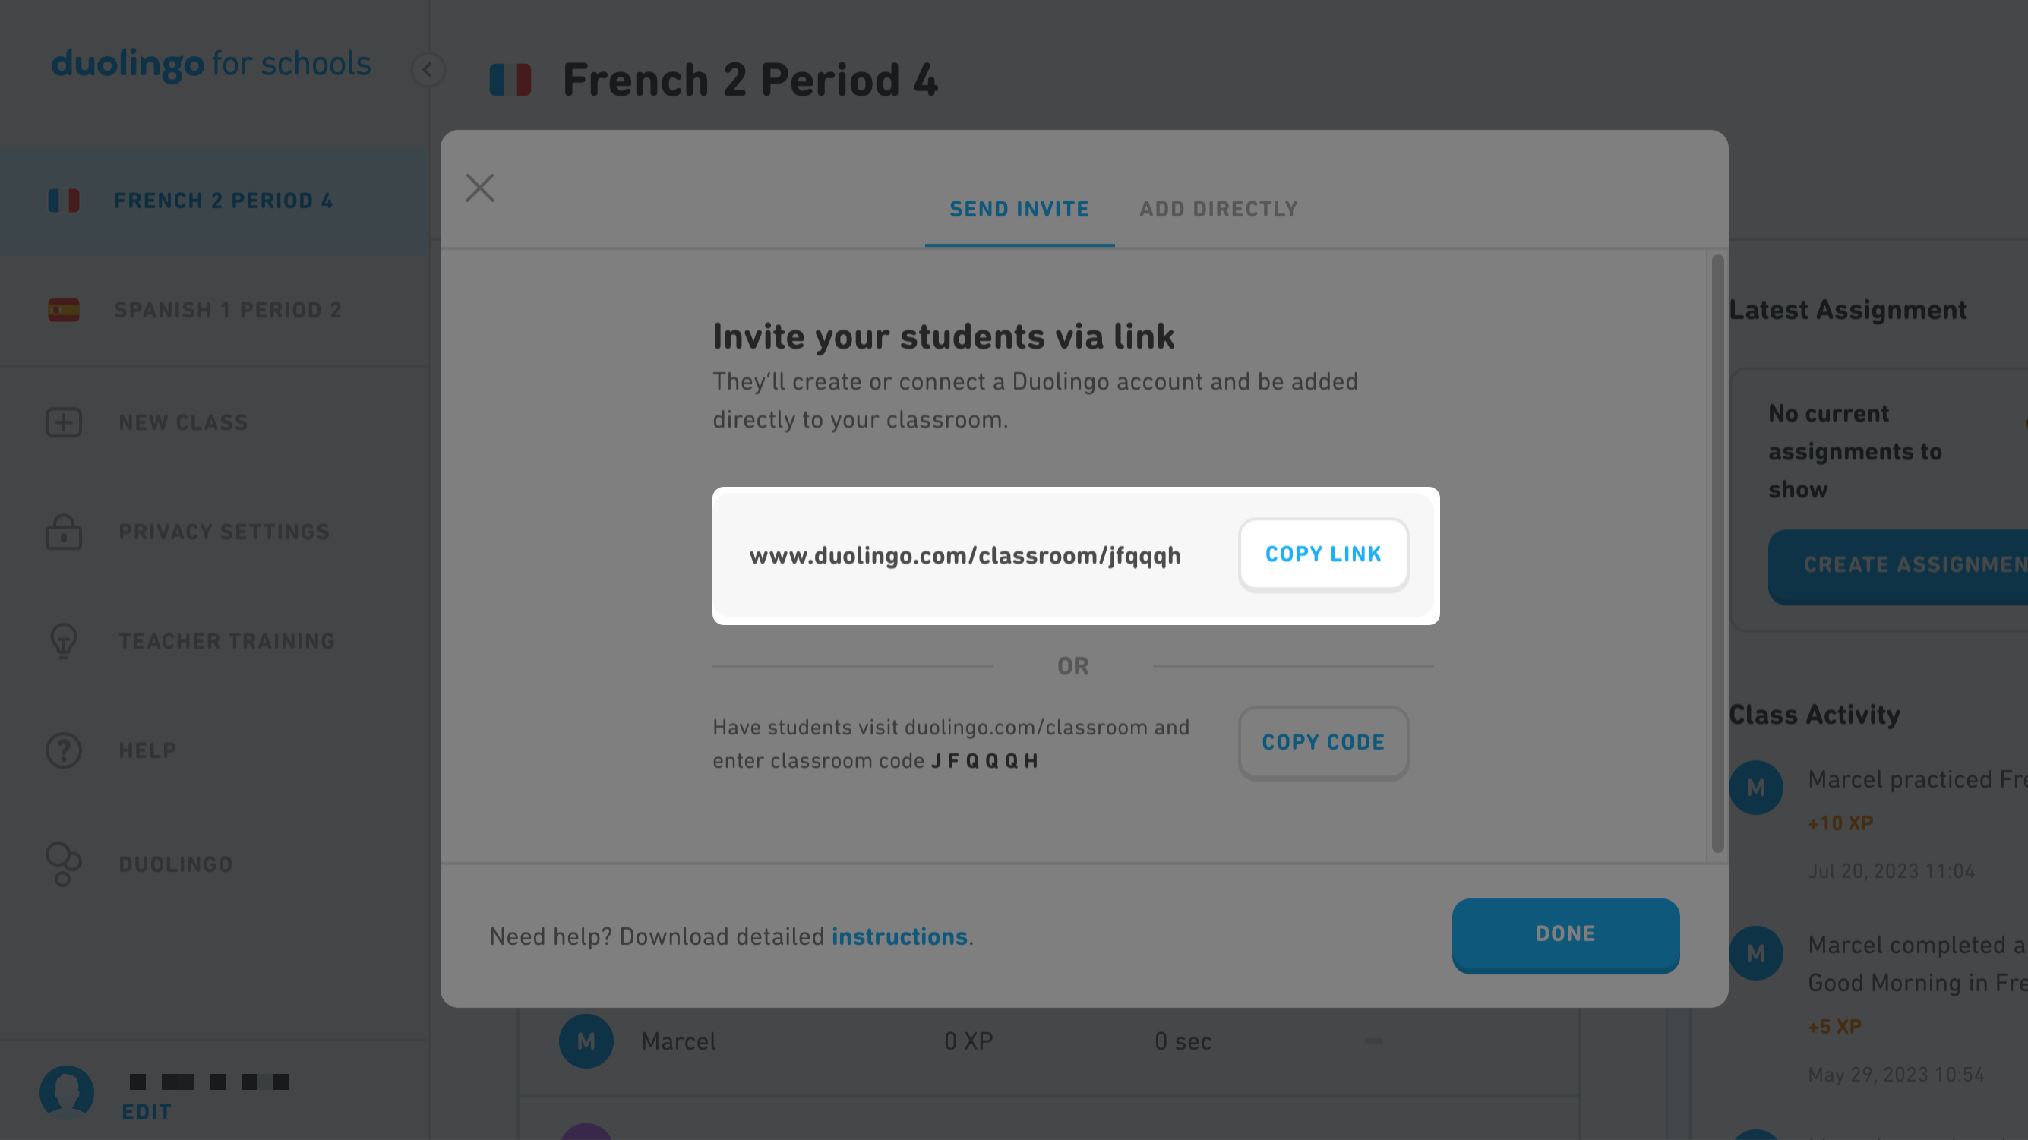Click the dialog's vertical scrollbar
Image resolution: width=2028 pixels, height=1140 pixels.
(1717, 554)
